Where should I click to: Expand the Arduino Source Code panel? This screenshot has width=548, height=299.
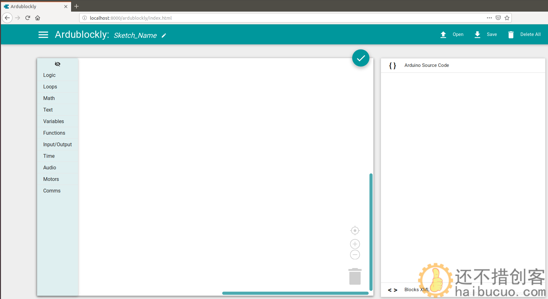point(463,65)
